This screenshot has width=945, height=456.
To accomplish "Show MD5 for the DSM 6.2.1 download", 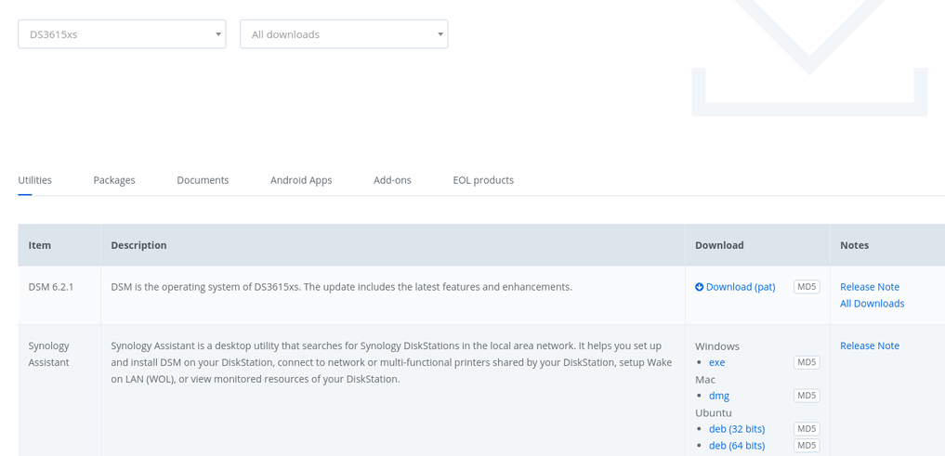I will tap(807, 287).
